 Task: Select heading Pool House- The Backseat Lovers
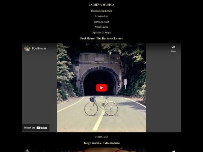101,38
